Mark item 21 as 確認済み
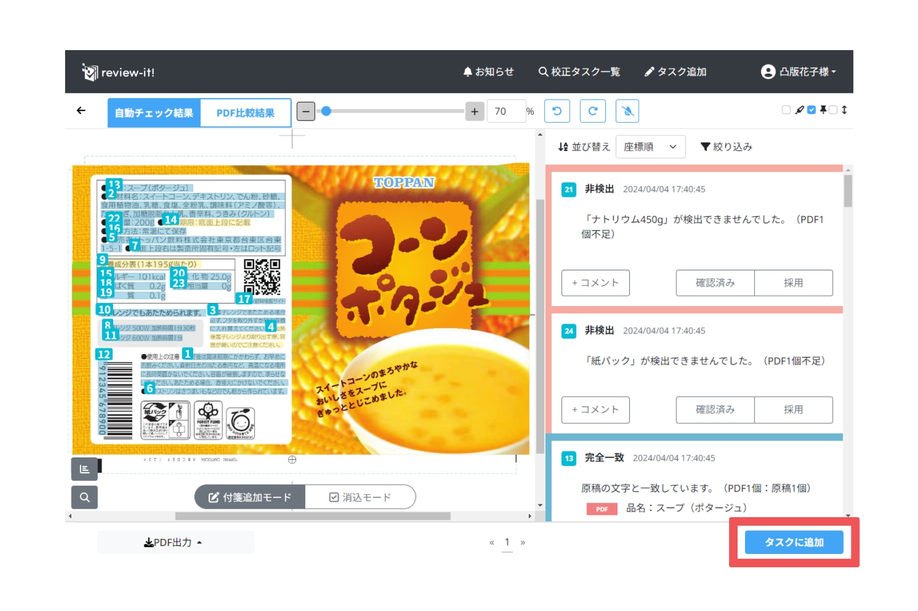Viewport: 918px width, 611px height. [x=715, y=283]
